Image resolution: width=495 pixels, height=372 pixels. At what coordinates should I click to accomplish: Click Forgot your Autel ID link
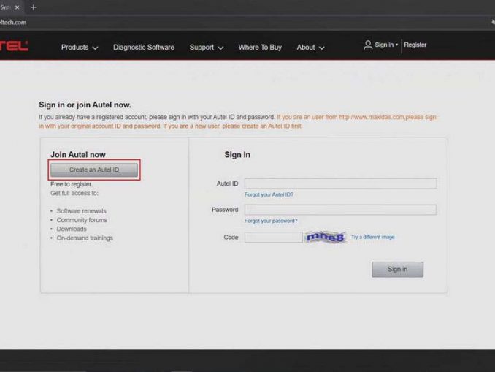pyautogui.click(x=269, y=194)
